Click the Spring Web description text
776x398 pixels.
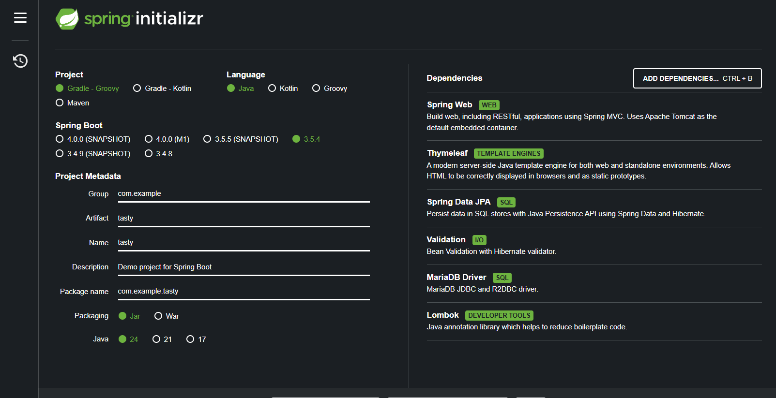coord(572,122)
